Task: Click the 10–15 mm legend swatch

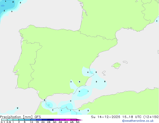Action: 33,120
